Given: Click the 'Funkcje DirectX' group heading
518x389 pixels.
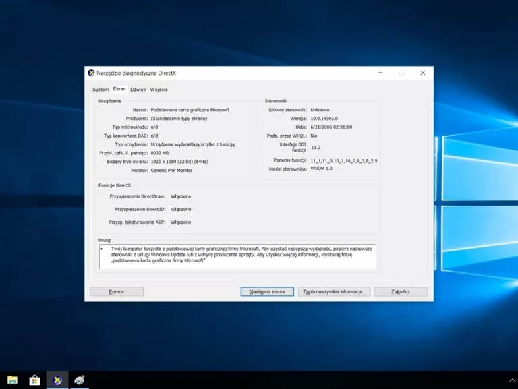Looking at the screenshot, I should (x=115, y=185).
